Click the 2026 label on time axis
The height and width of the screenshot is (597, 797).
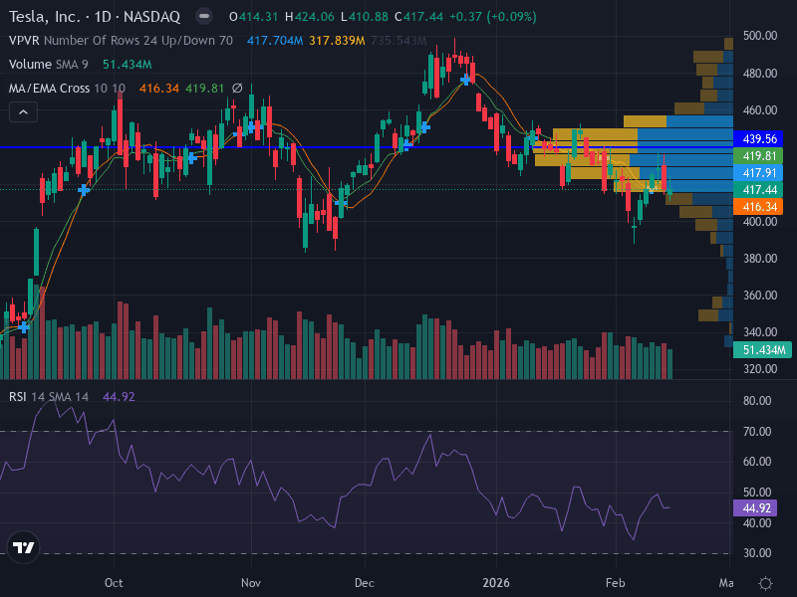click(x=496, y=583)
